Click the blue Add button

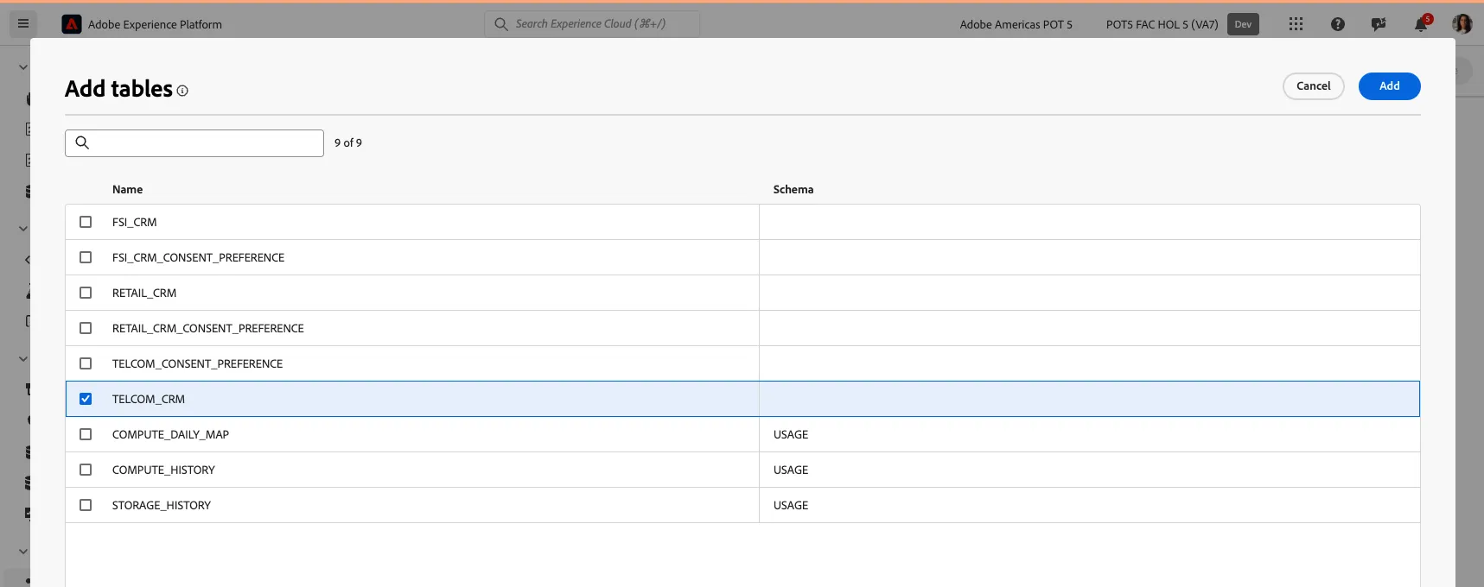click(1389, 86)
